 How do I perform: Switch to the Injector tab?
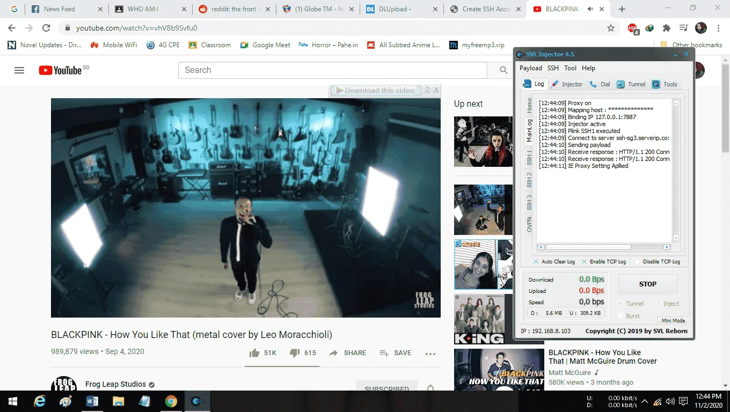pyautogui.click(x=566, y=84)
